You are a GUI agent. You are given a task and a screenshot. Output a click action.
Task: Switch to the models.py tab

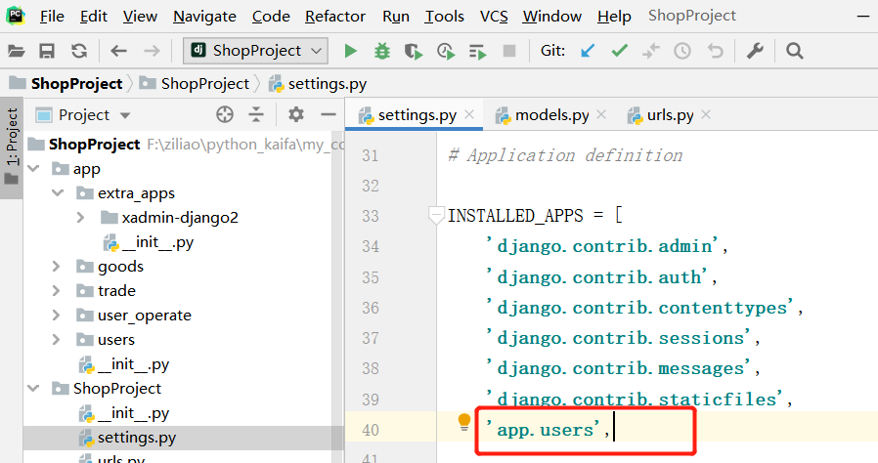tap(551, 115)
